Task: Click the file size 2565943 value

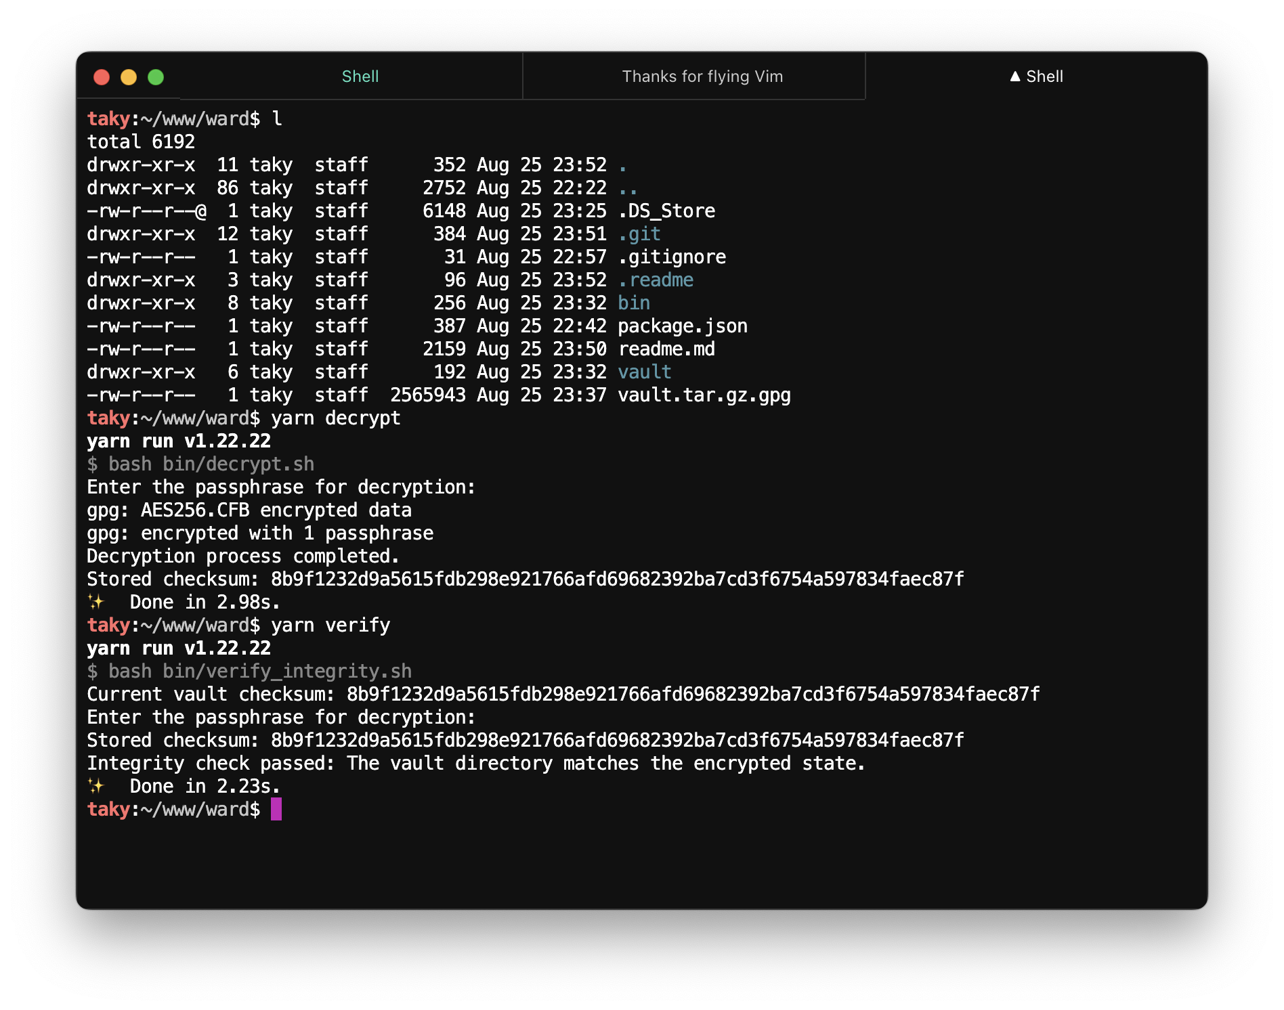Action: click(428, 395)
